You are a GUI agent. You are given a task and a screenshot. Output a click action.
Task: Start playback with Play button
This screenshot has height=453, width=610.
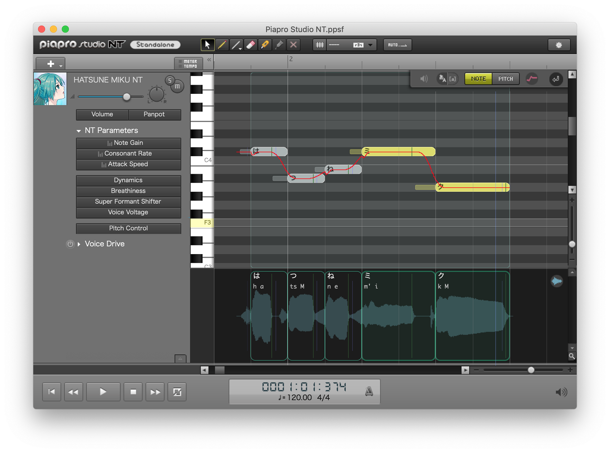coord(103,392)
